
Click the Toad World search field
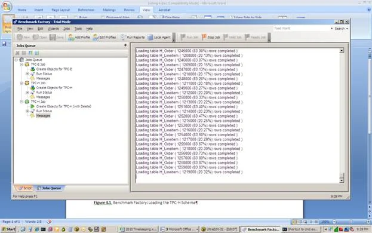point(302,28)
